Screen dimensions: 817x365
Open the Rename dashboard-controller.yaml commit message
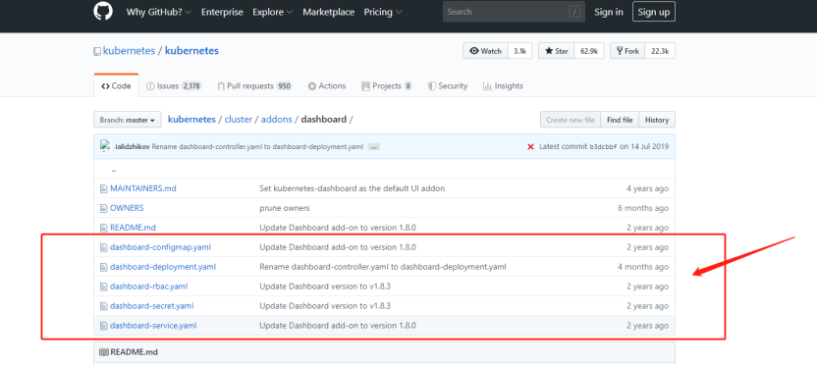[258, 147]
